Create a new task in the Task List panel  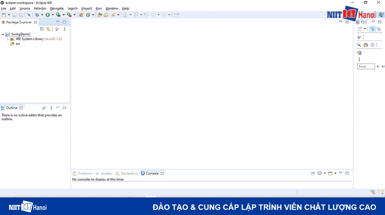pyautogui.click(x=360, y=29)
